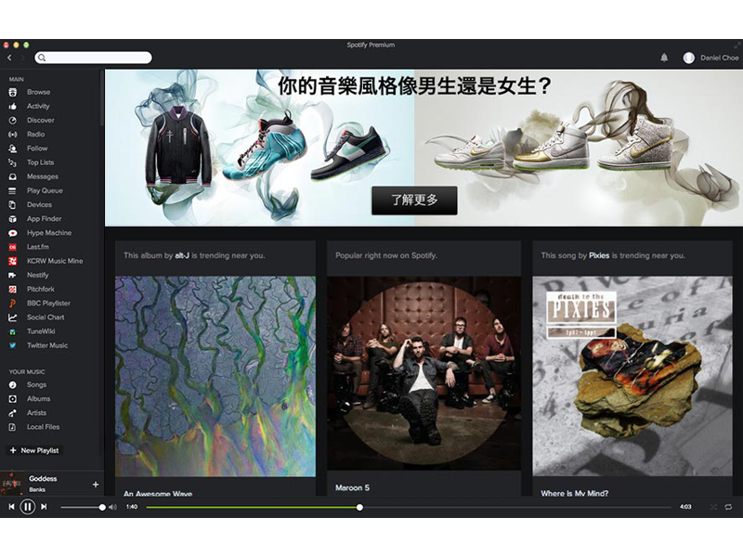Click the 了解更多 banner button
Screen dimensions: 743x557
pyautogui.click(x=414, y=200)
